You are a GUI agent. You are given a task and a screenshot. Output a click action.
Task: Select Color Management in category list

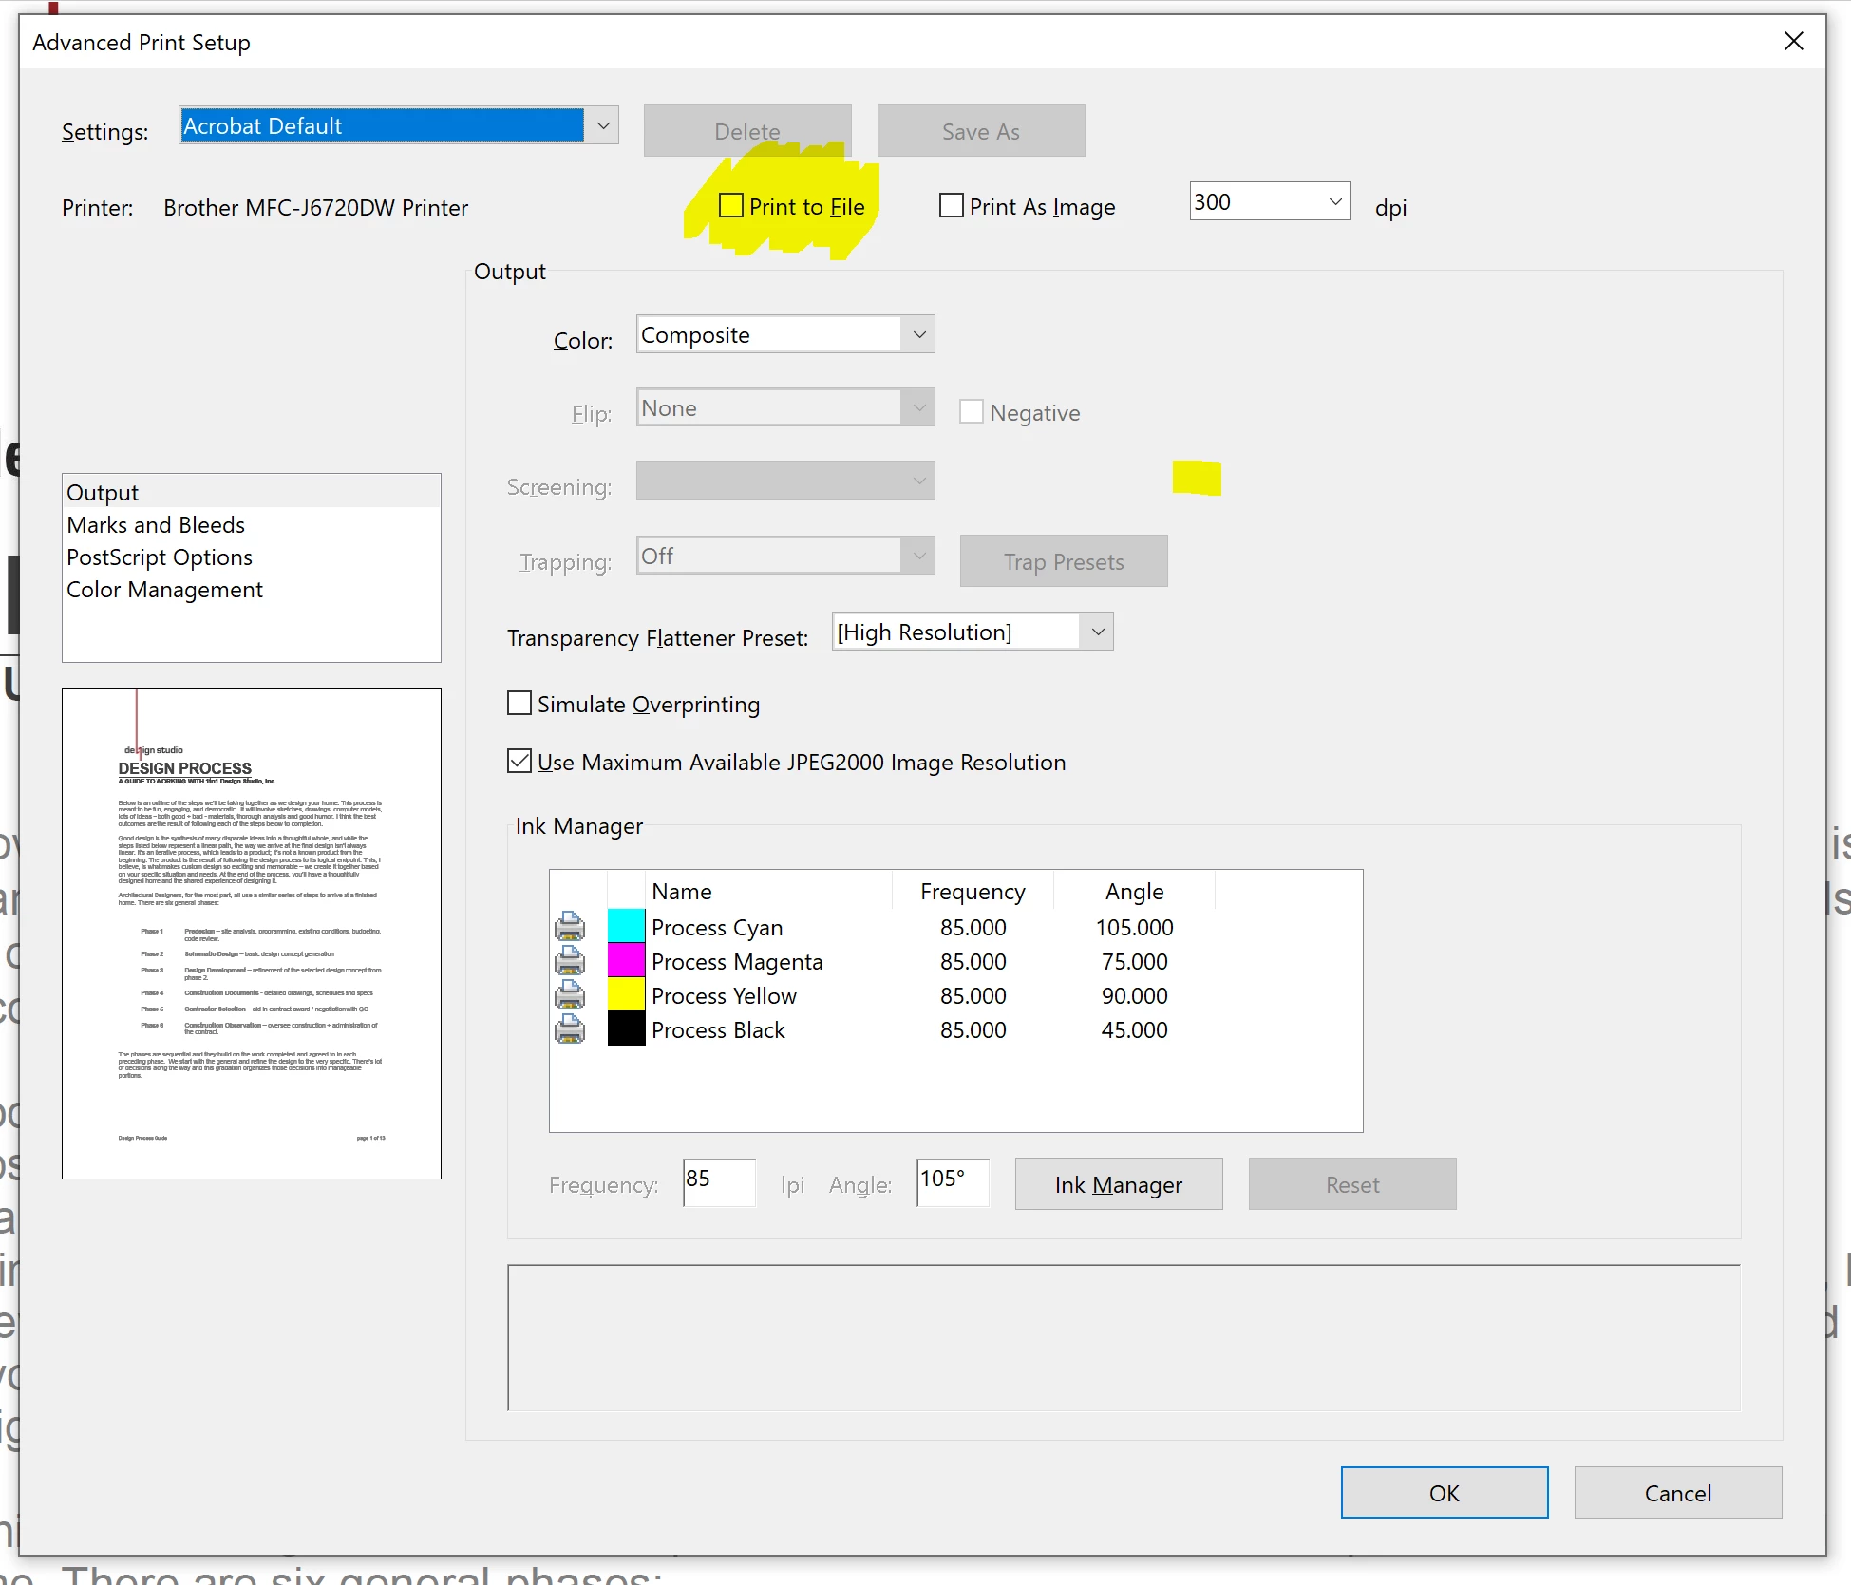pos(164,590)
